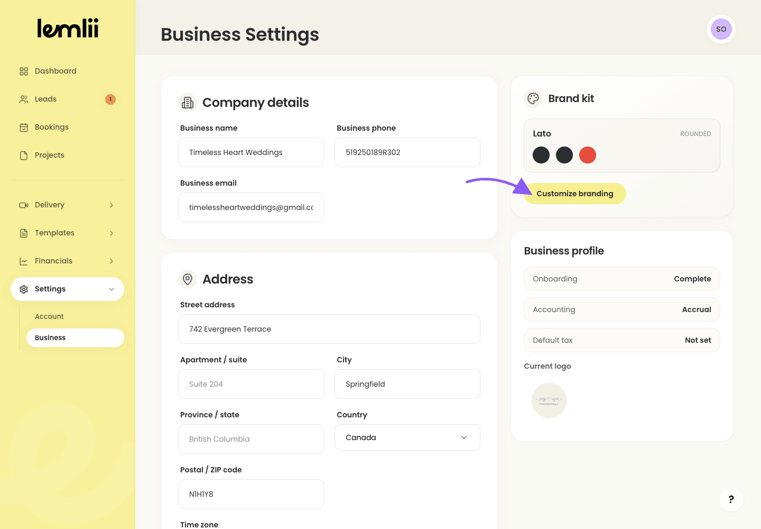The height and width of the screenshot is (529, 761).
Task: Open the help question mark button
Action: click(x=731, y=499)
